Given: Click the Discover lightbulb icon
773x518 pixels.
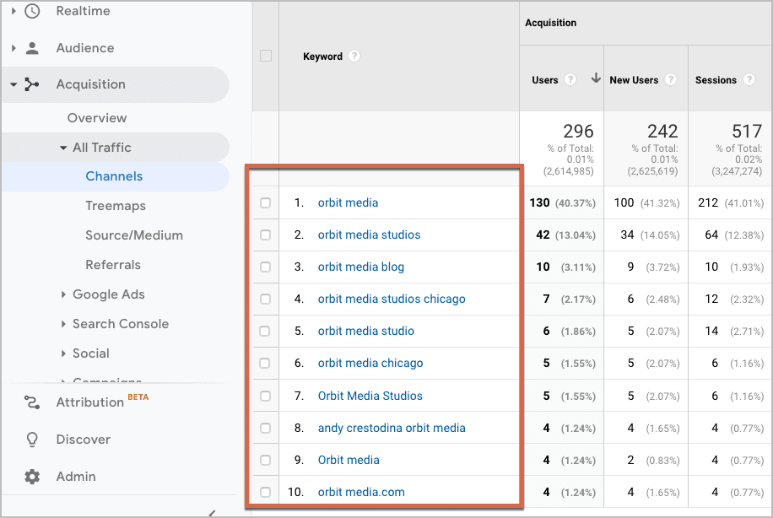Looking at the screenshot, I should (x=32, y=440).
